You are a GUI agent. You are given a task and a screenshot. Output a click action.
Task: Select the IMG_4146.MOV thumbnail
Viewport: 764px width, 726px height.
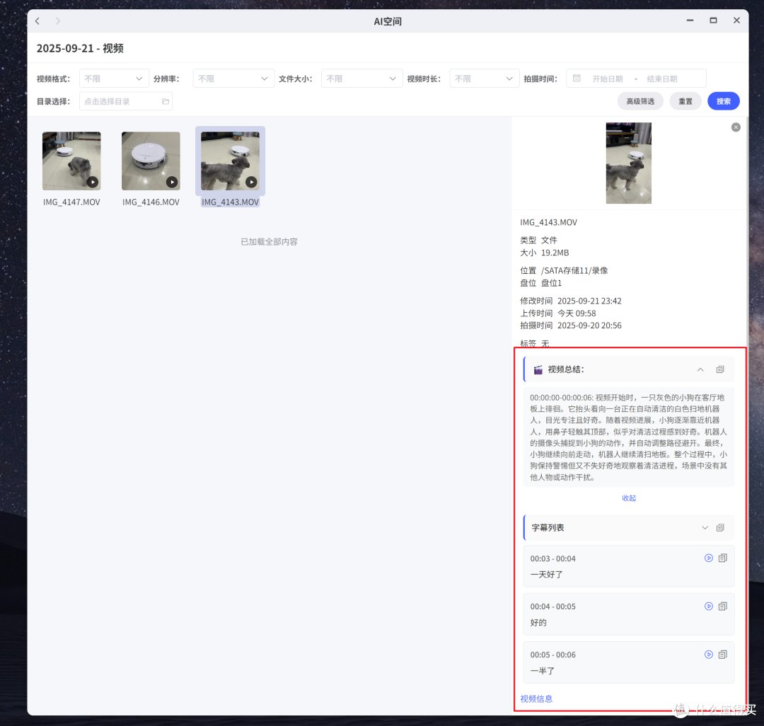click(151, 161)
